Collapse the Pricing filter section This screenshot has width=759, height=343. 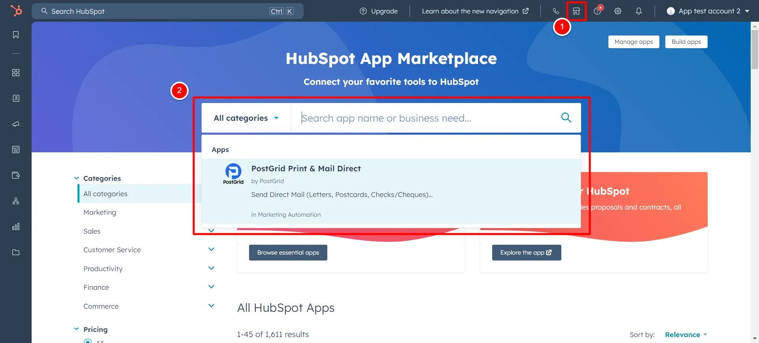pyautogui.click(x=76, y=329)
